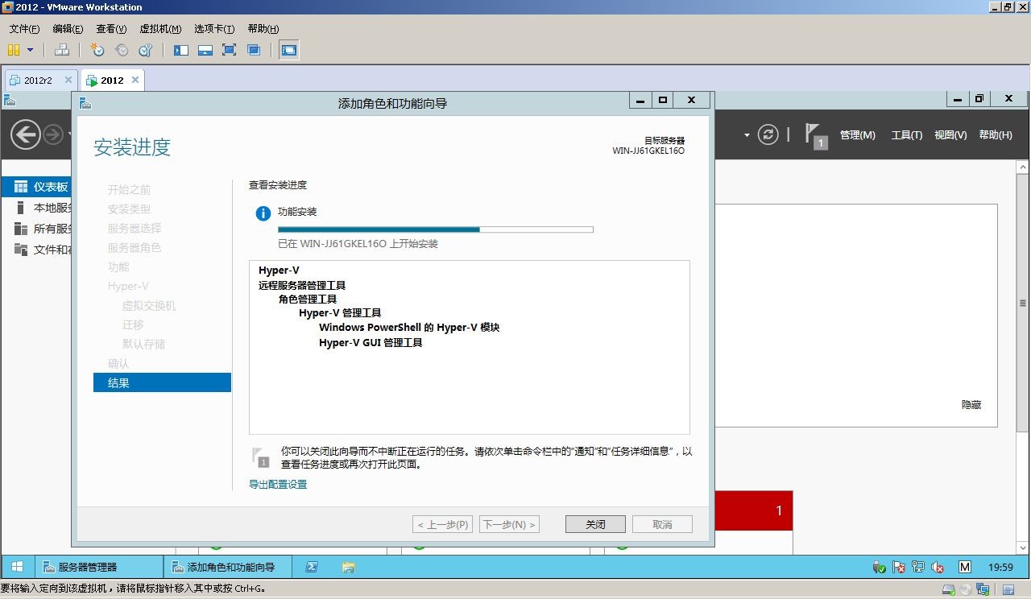The image size is (1031, 599).
Task: Click '远程服务器管理工具' in results list
Action: tap(302, 286)
